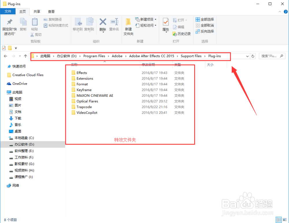Collapse the ribbon with the chevron
This screenshot has height=223, width=289.
pyautogui.click(x=279, y=12)
